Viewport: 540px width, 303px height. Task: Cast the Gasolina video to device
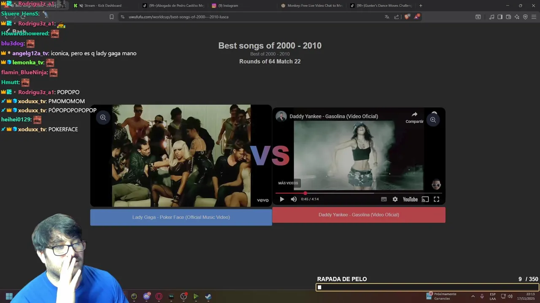(x=425, y=199)
